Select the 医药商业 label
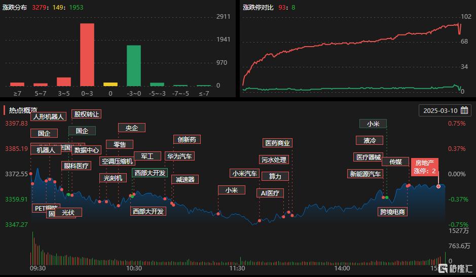This screenshot has width=476, height=277. tap(277, 143)
